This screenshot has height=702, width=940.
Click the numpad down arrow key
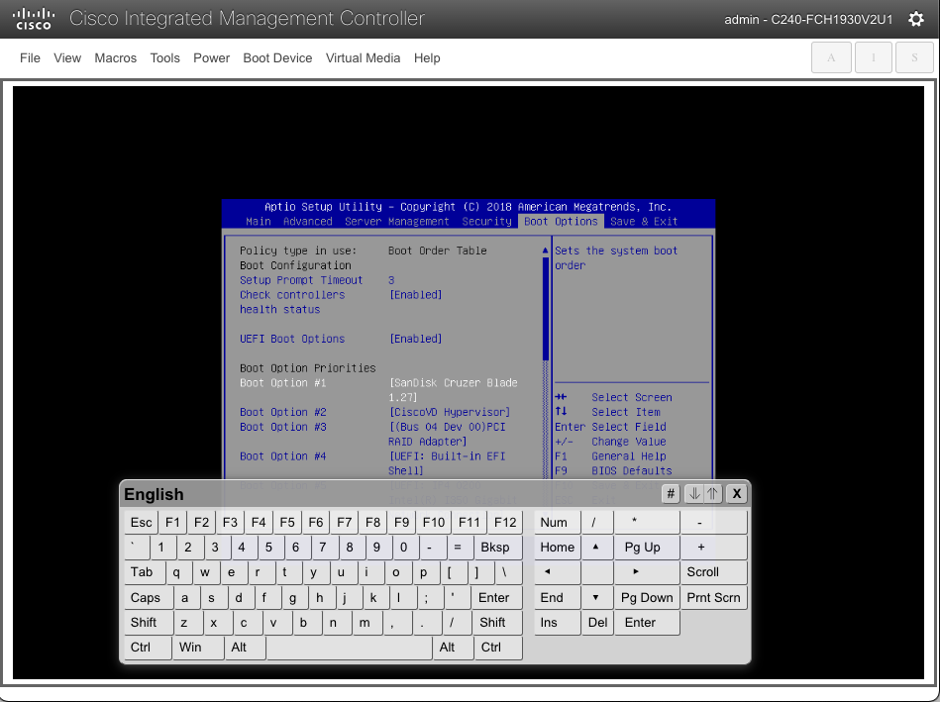coord(596,598)
